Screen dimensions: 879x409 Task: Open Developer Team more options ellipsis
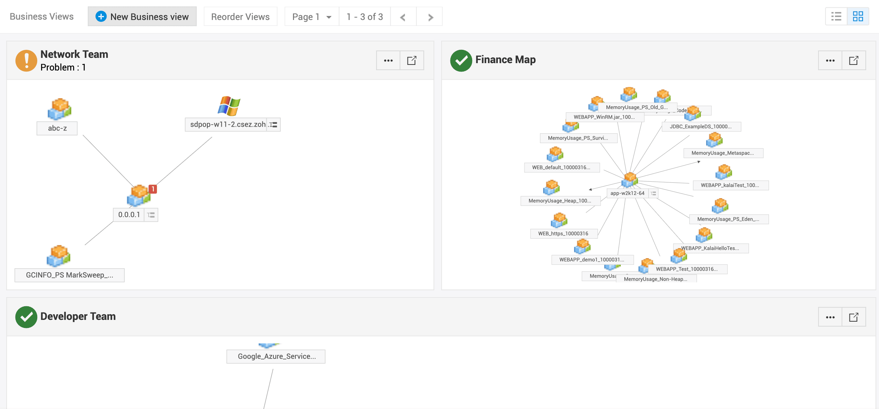pyautogui.click(x=830, y=317)
